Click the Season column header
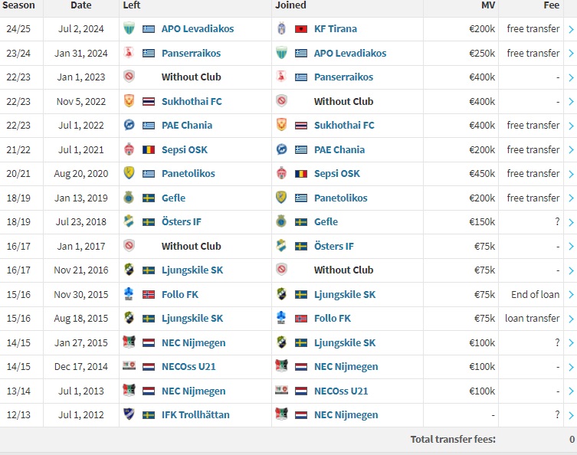This screenshot has width=577, height=455. coord(18,5)
